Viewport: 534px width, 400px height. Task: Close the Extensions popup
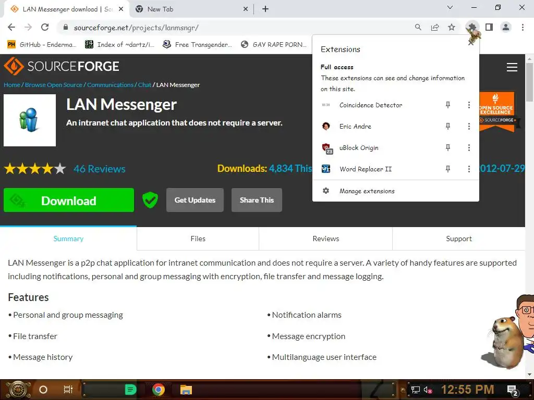(471, 43)
